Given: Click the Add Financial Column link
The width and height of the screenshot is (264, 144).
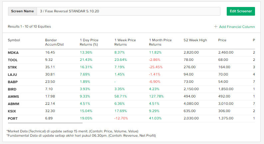Looking at the screenshot, I should [237, 27].
